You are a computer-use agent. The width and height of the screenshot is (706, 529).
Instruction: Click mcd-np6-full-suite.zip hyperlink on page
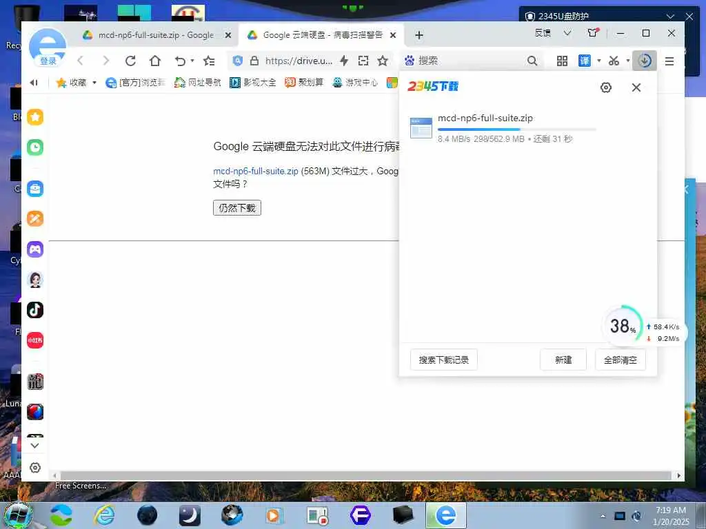pos(256,172)
